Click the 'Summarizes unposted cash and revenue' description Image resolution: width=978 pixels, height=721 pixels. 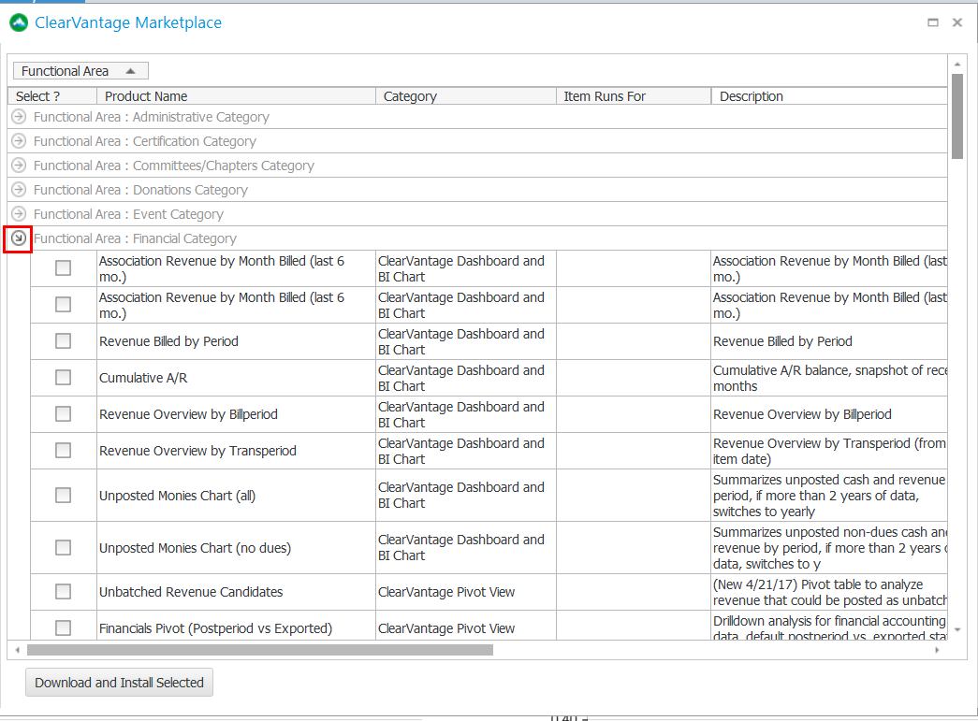(829, 496)
